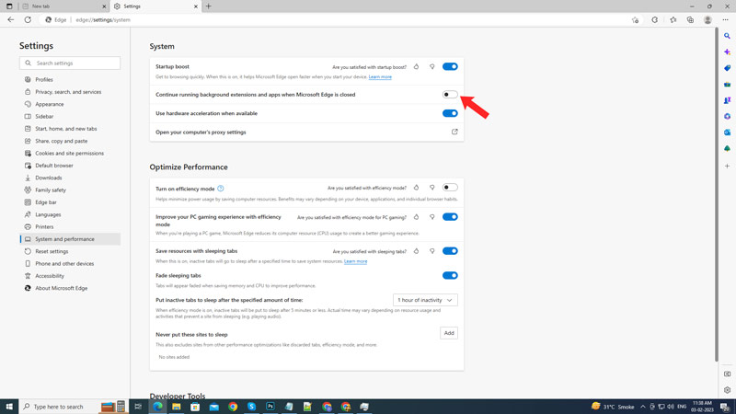Open Windows Start menu
736x414 pixels.
9,407
